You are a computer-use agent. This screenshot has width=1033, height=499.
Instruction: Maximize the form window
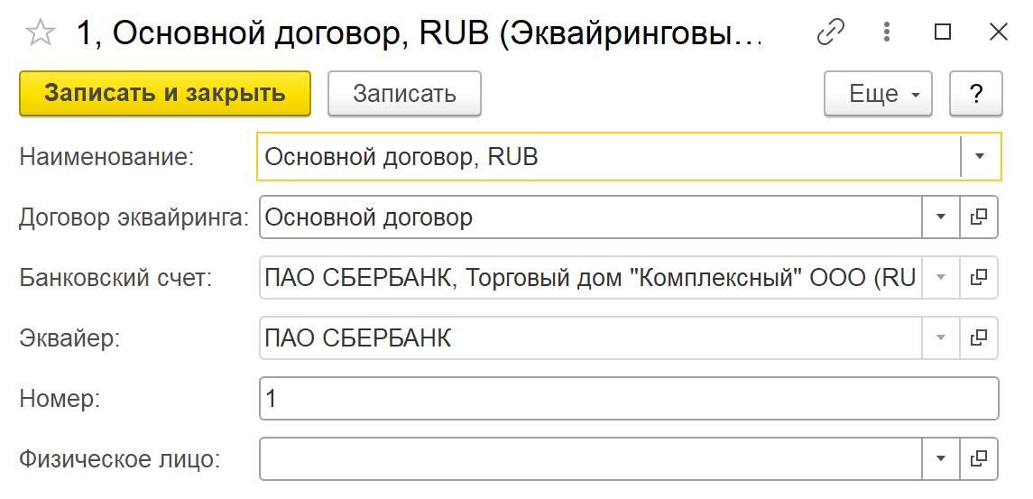point(943,33)
